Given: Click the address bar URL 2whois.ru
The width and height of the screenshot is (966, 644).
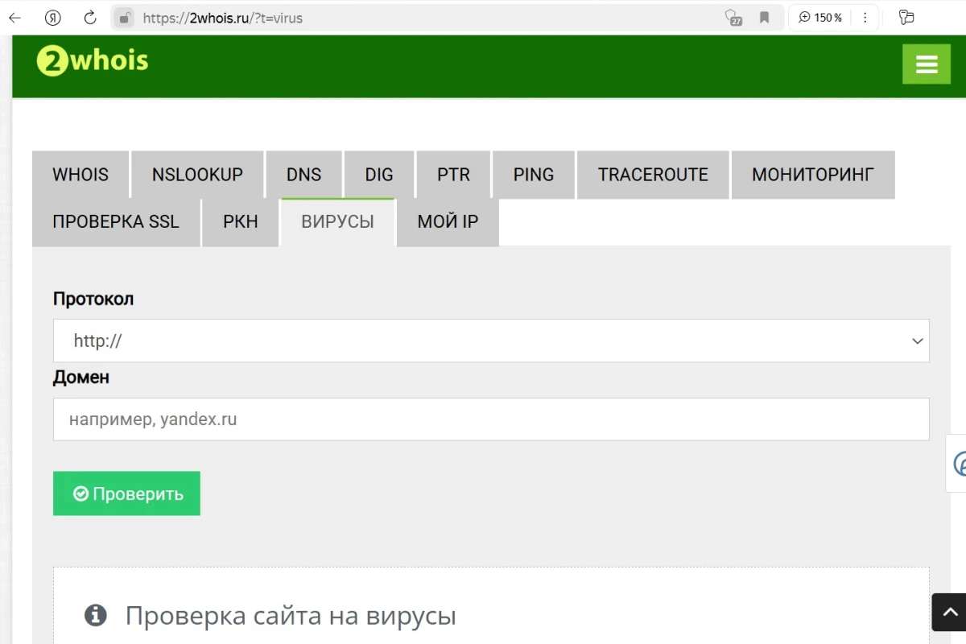Looking at the screenshot, I should coord(222,18).
